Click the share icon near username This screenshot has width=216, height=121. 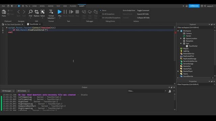205,6
